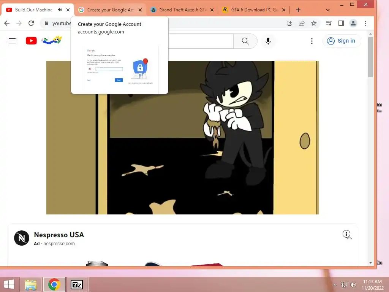Reload the current page
The width and height of the screenshot is (389, 292).
[x=31, y=23]
